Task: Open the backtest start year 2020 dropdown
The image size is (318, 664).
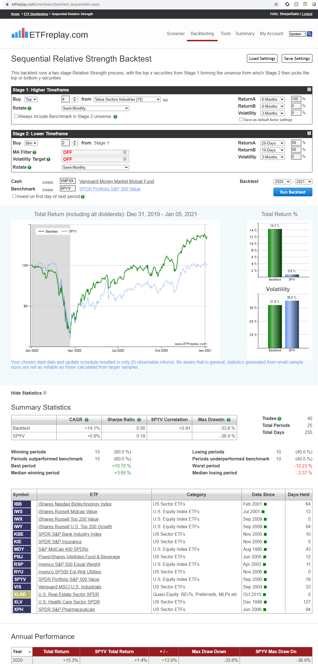Action: pos(282,182)
